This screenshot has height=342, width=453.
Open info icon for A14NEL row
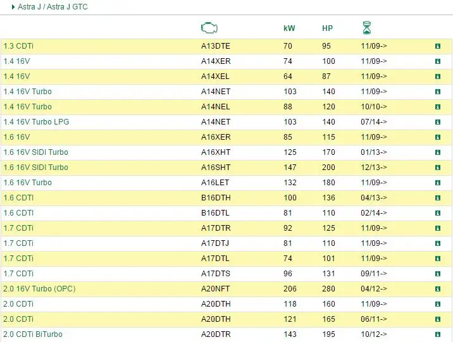438,107
